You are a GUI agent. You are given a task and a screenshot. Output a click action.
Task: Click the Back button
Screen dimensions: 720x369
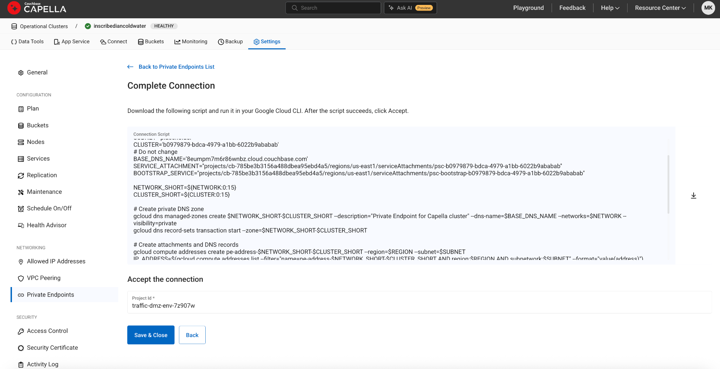[x=192, y=335]
